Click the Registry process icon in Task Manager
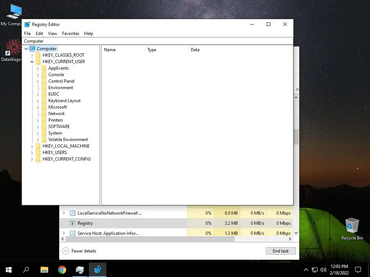This screenshot has height=277, width=370. tap(72, 223)
